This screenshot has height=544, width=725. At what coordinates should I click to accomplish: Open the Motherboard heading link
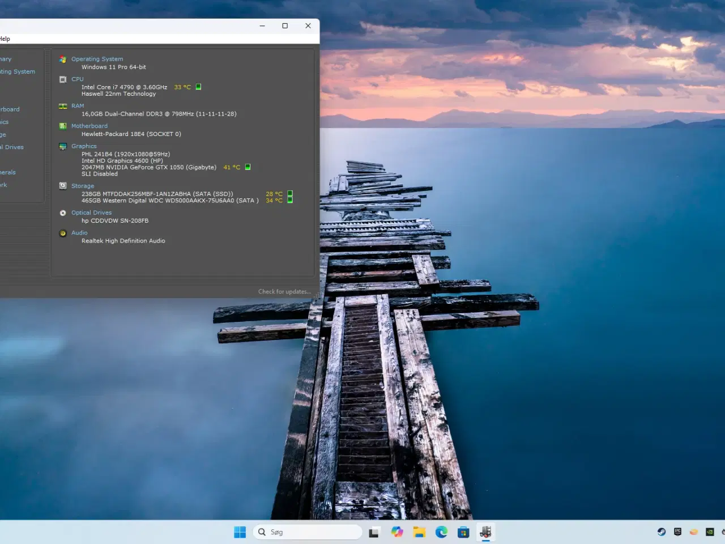[x=89, y=126]
